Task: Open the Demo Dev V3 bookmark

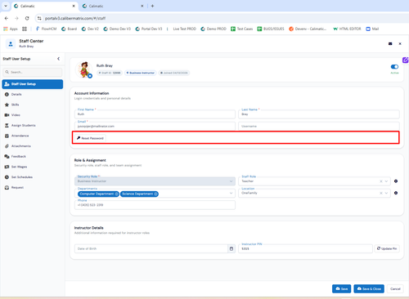Action: coord(117,29)
